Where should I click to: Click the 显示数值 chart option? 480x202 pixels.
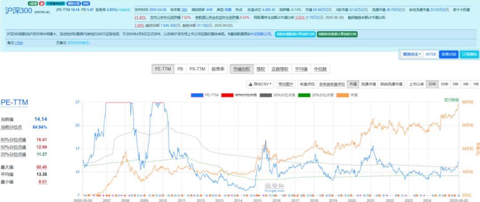click(451, 100)
